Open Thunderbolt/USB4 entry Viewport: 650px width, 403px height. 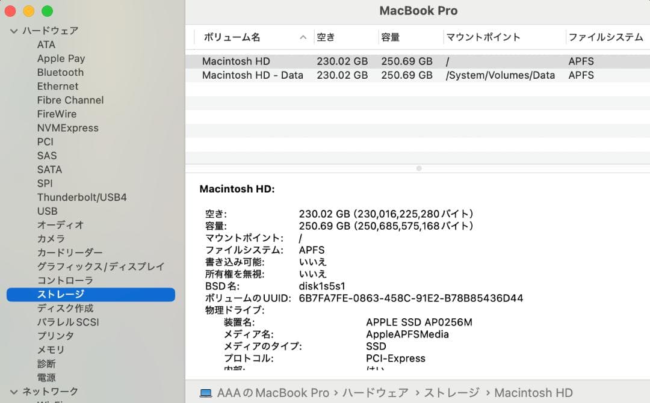point(82,197)
